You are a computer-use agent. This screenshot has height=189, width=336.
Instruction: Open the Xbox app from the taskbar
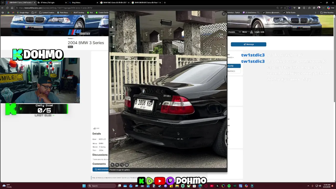(x=188, y=186)
